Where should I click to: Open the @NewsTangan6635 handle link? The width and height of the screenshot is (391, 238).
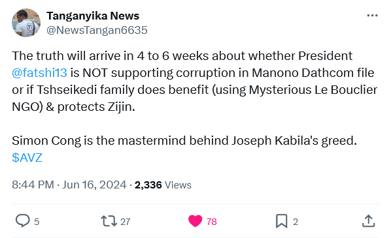(x=97, y=30)
